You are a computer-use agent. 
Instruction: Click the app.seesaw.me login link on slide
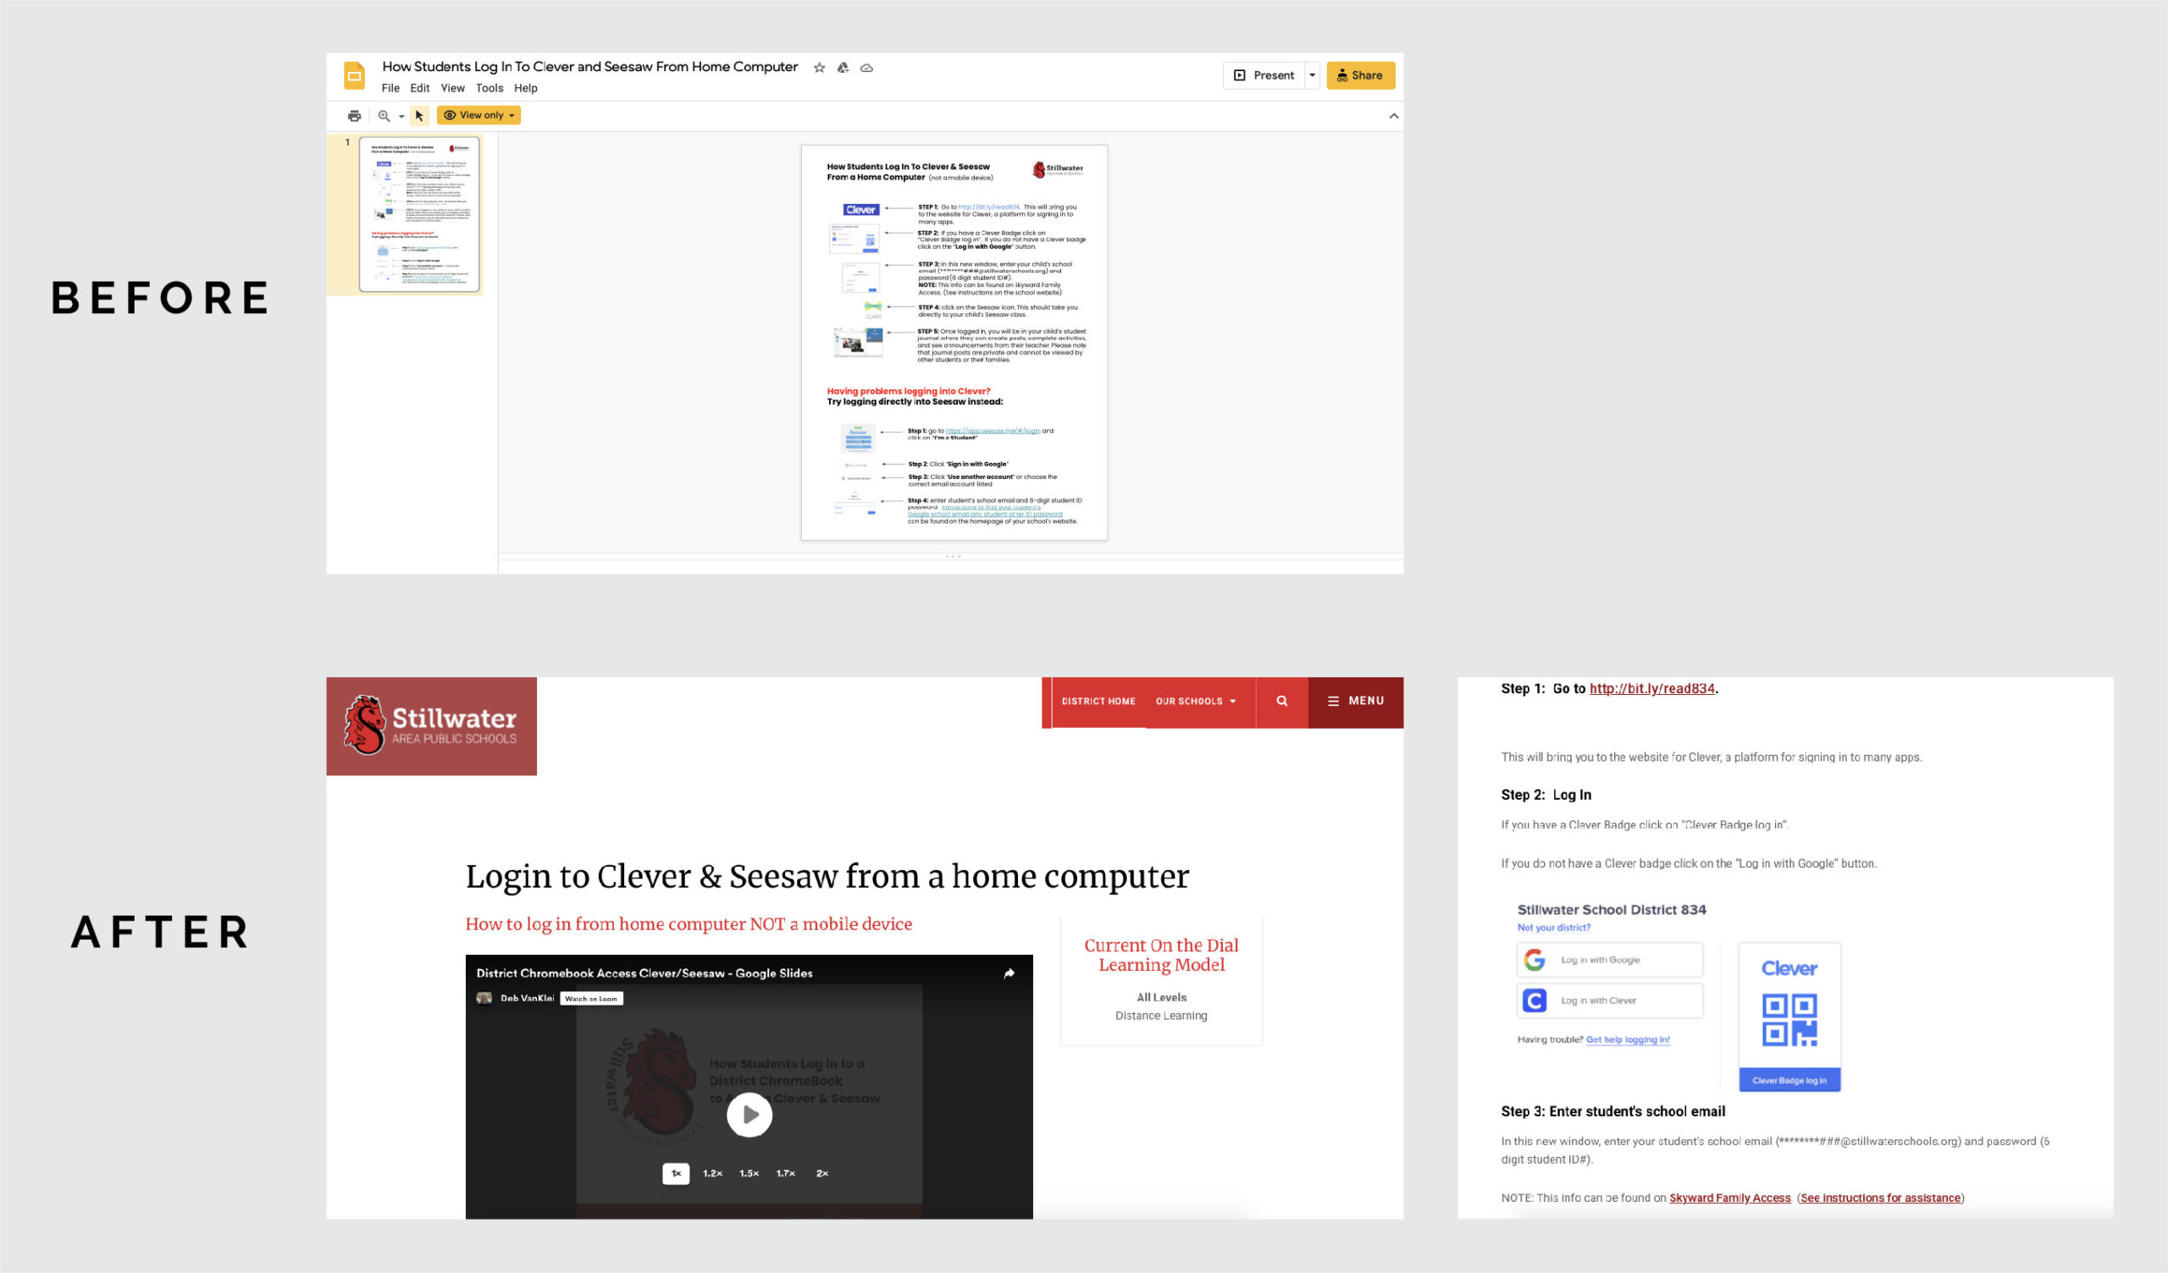(x=993, y=431)
